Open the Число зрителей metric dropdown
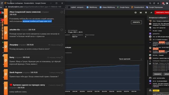The width and height of the screenshot is (169, 95). [130, 59]
